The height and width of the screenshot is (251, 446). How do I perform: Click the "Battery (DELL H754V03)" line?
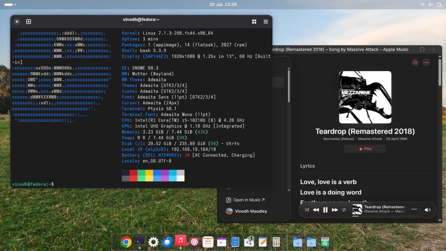point(188,155)
